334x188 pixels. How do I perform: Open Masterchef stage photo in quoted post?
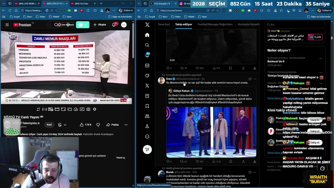click(x=211, y=132)
